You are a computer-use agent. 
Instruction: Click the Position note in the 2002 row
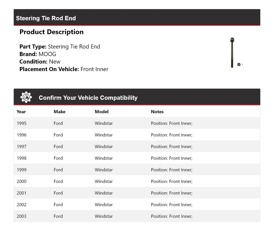172,205
